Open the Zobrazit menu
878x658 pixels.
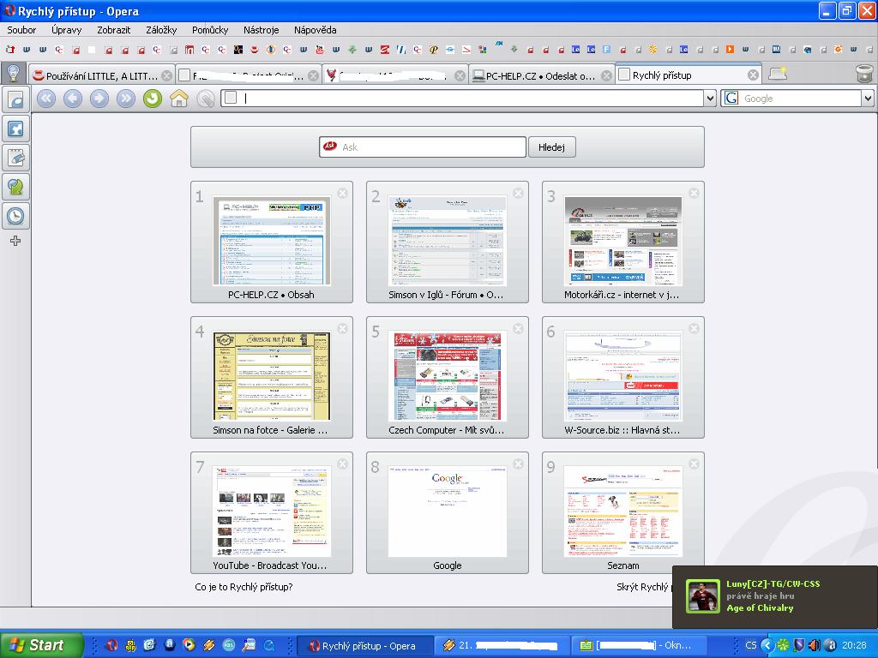(114, 30)
